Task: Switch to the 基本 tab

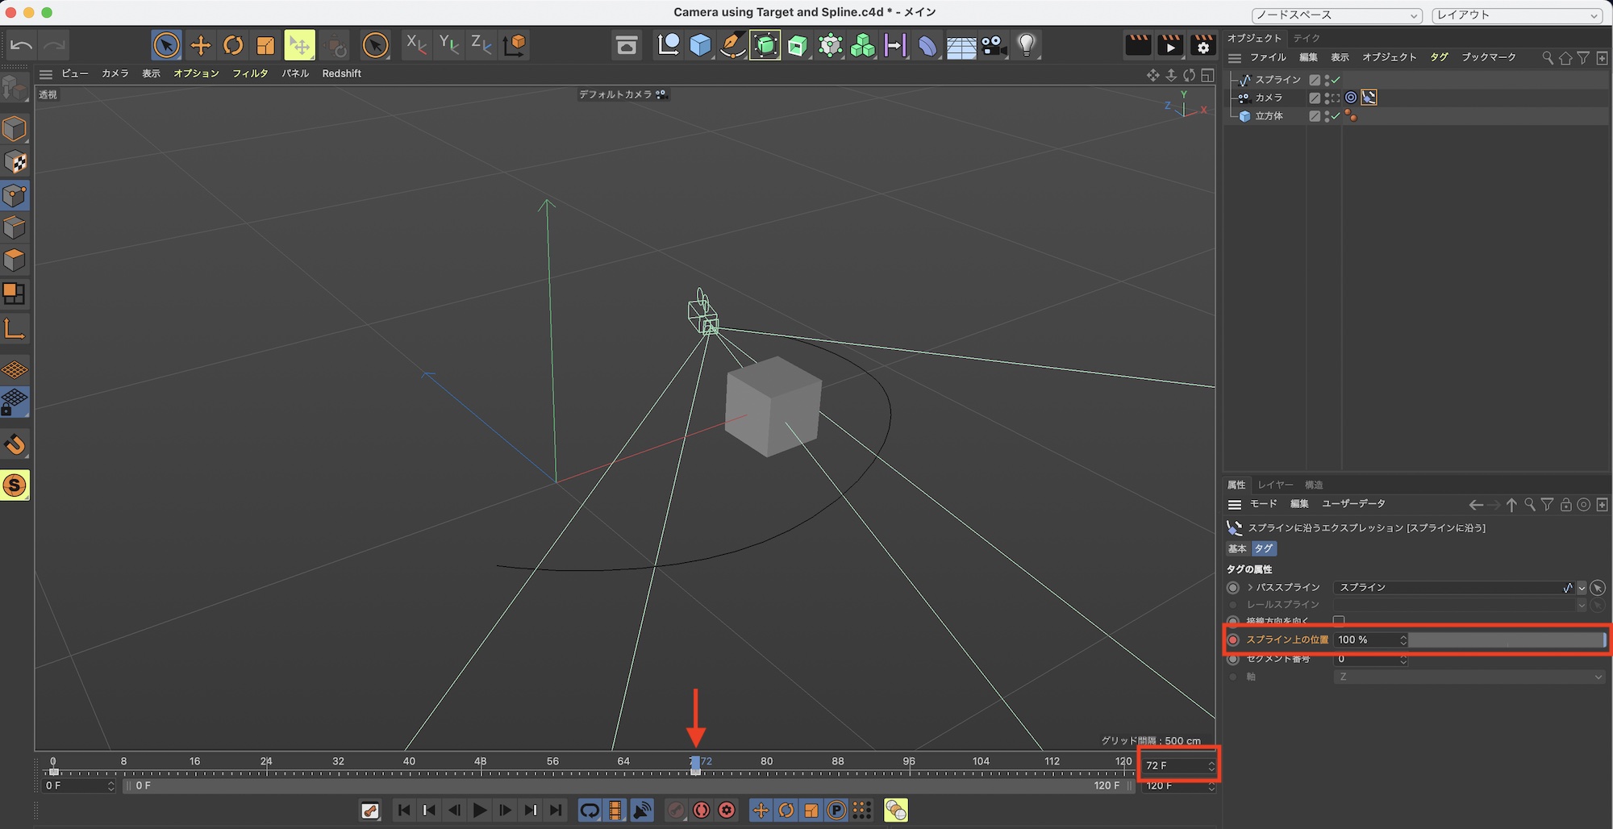Action: pos(1237,548)
